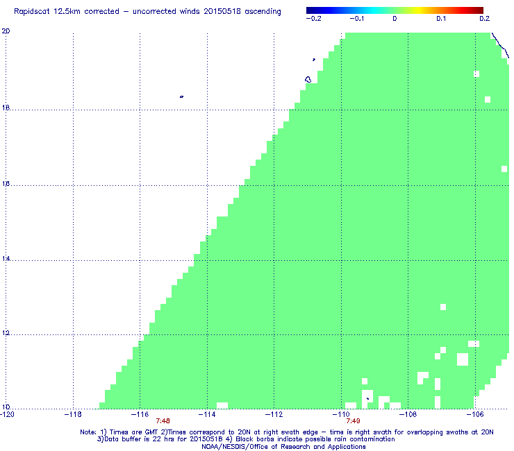Click the -118 longitude axis label
514x451 pixels.
pyautogui.click(x=73, y=414)
